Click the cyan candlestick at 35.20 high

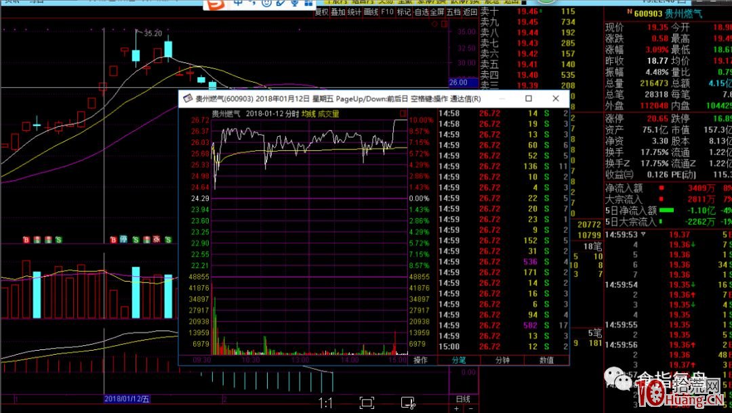pyautogui.click(x=136, y=56)
